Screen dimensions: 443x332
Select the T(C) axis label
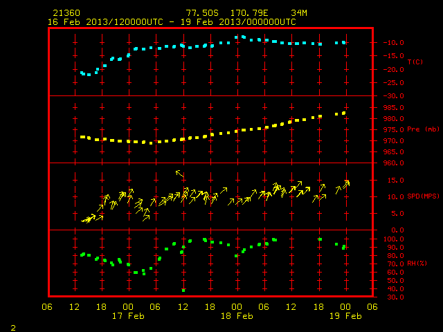point(415,62)
